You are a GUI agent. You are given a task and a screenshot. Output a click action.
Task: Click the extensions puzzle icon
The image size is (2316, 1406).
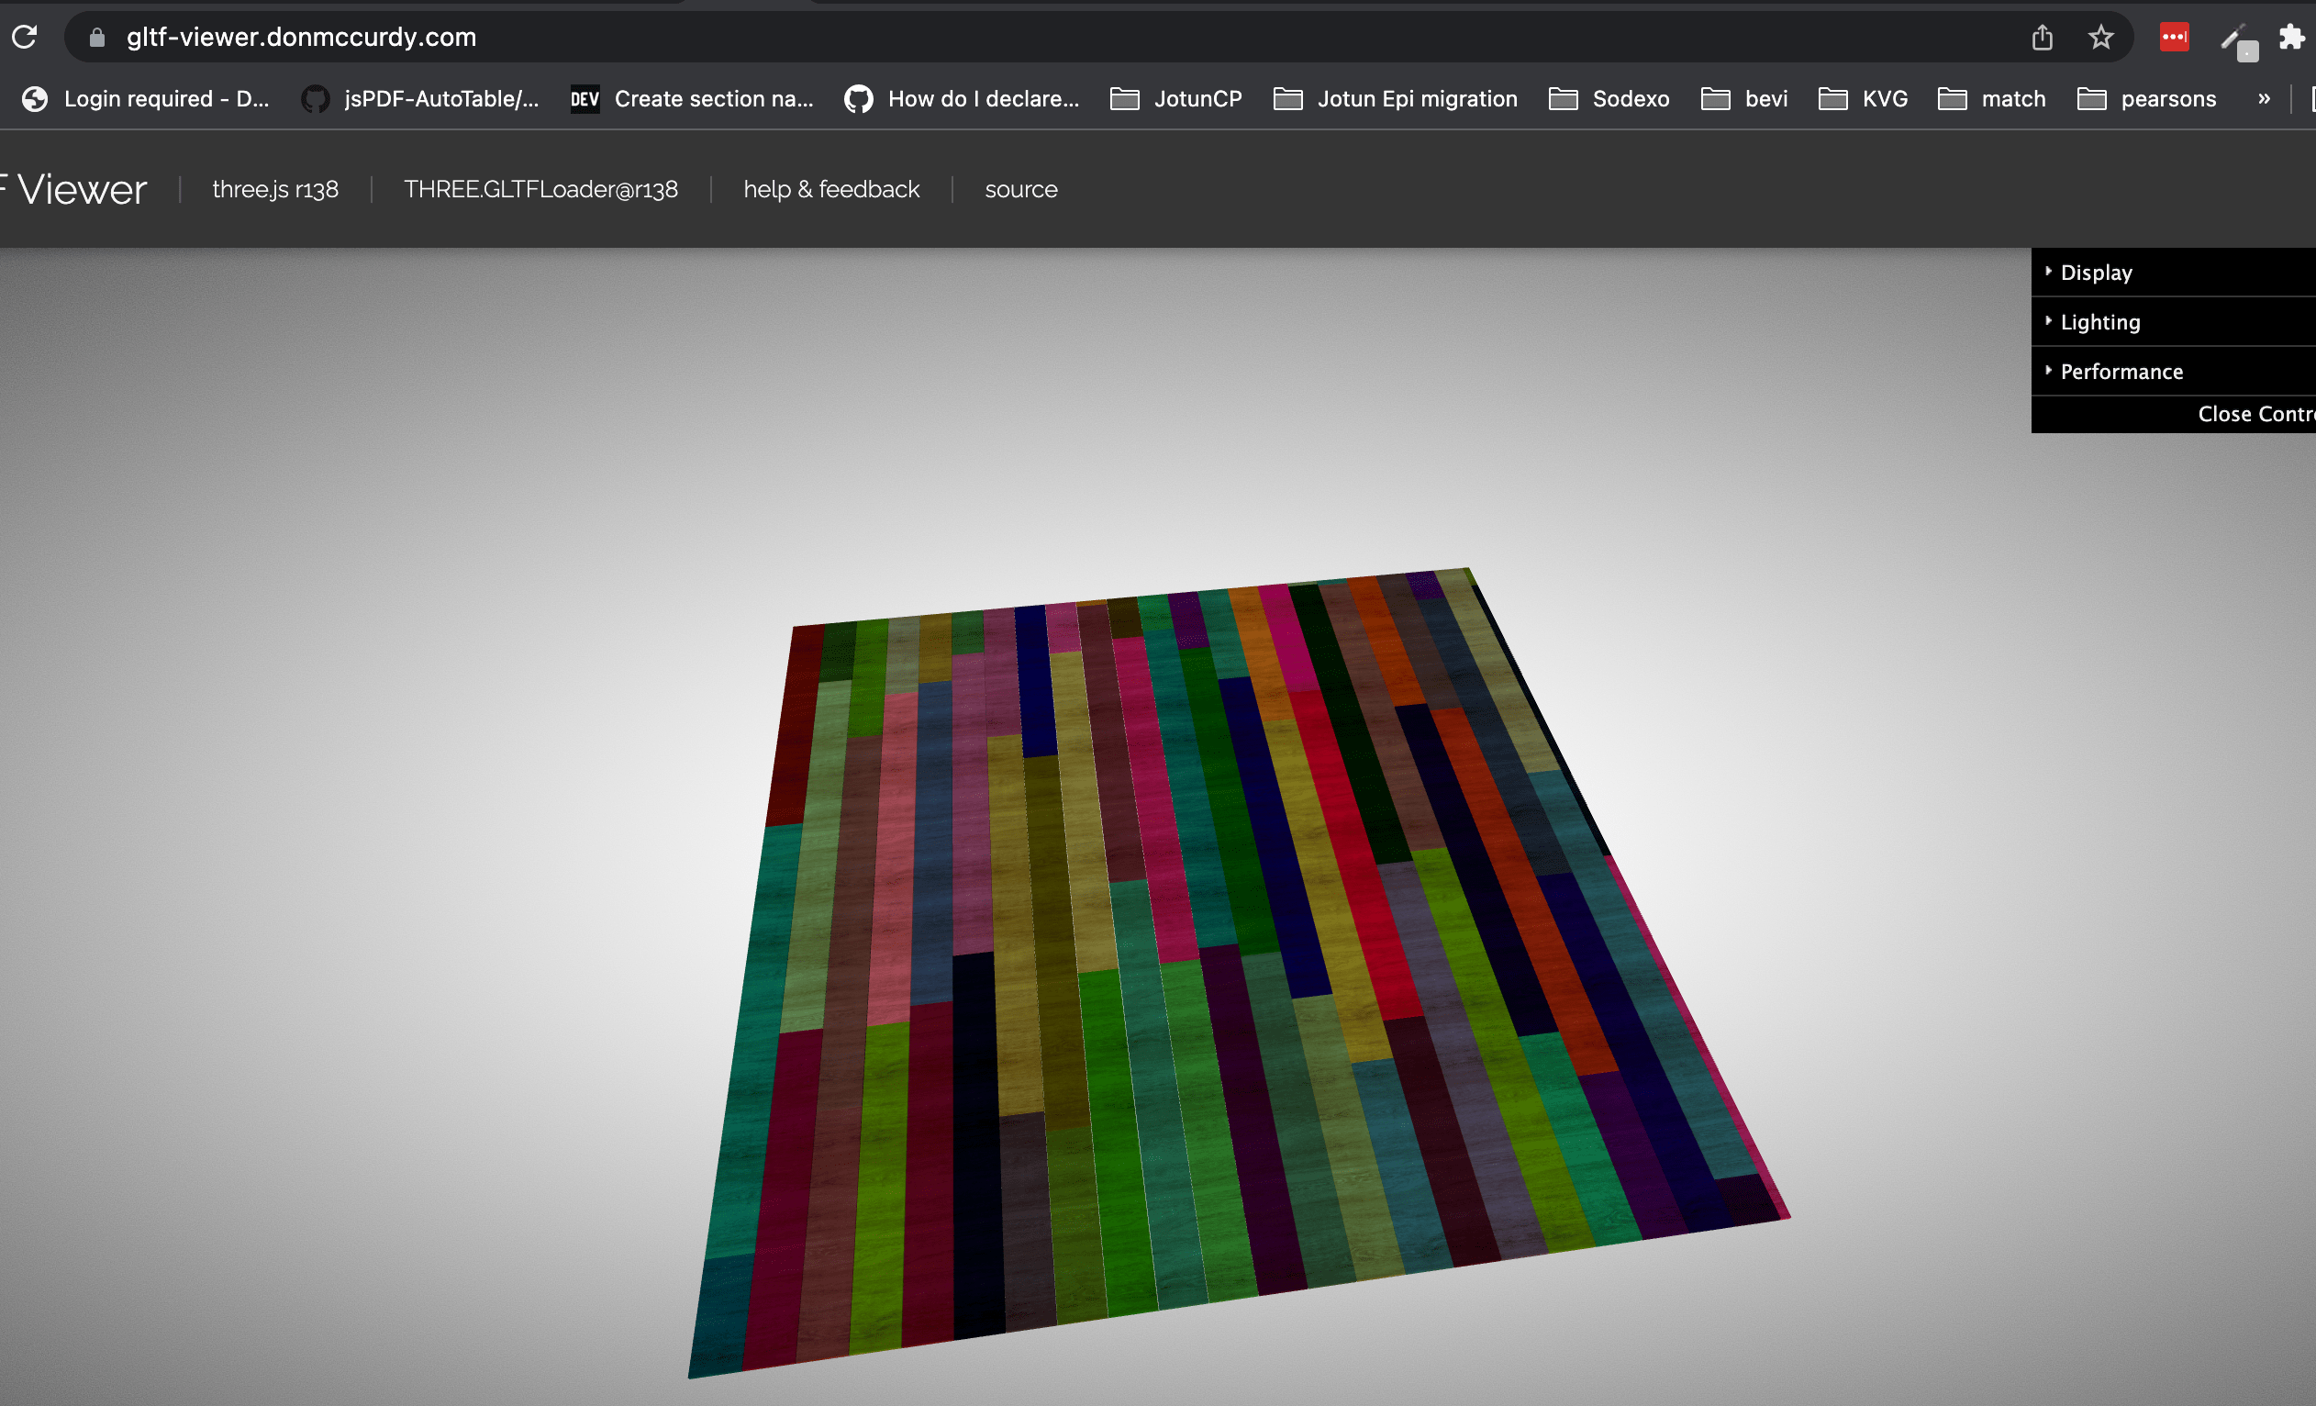(2293, 37)
